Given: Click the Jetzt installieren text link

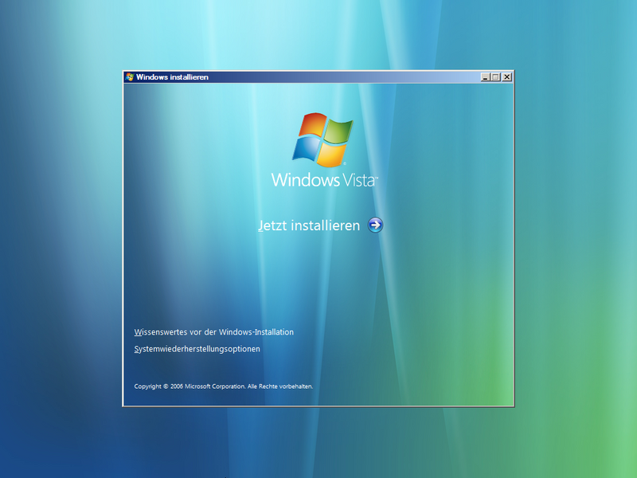Looking at the screenshot, I should 309,225.
